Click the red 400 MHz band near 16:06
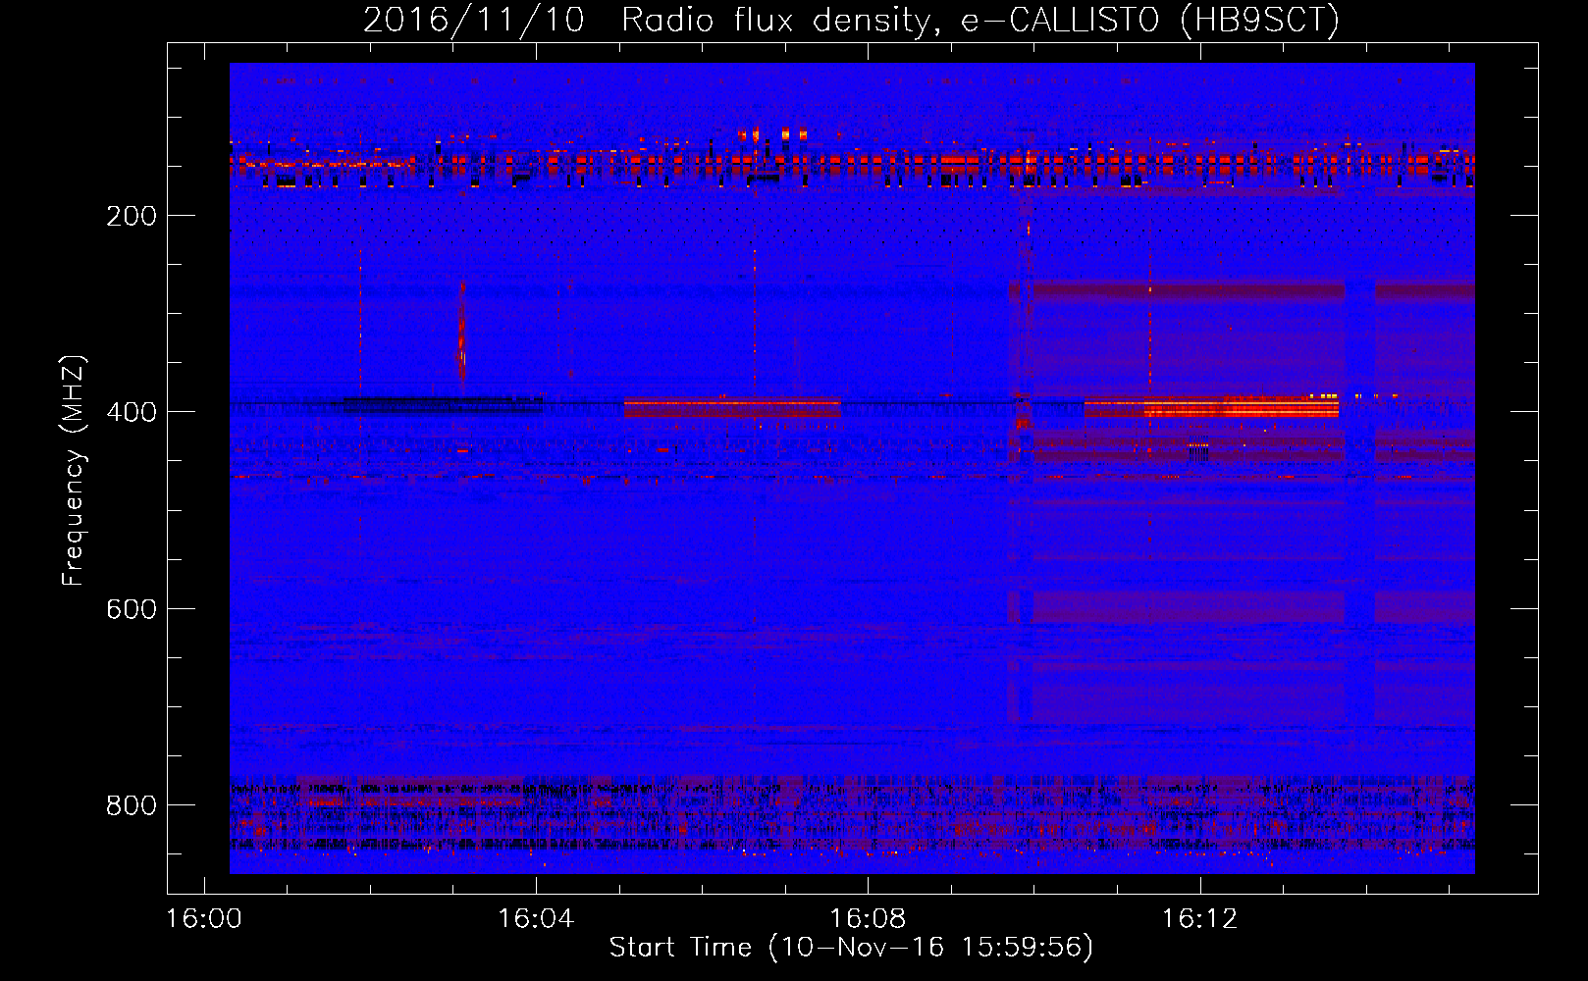Viewport: 1588px width, 981px height. tap(732, 407)
